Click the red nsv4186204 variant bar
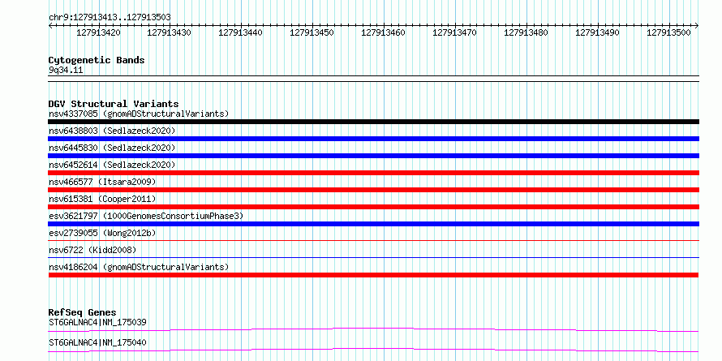The width and height of the screenshot is (722, 361). pyautogui.click(x=373, y=275)
